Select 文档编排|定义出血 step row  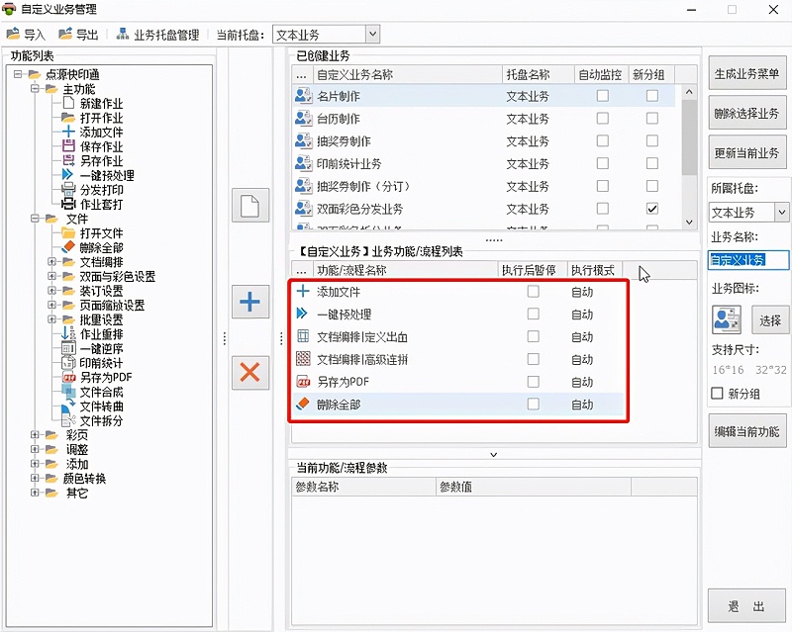click(x=457, y=336)
